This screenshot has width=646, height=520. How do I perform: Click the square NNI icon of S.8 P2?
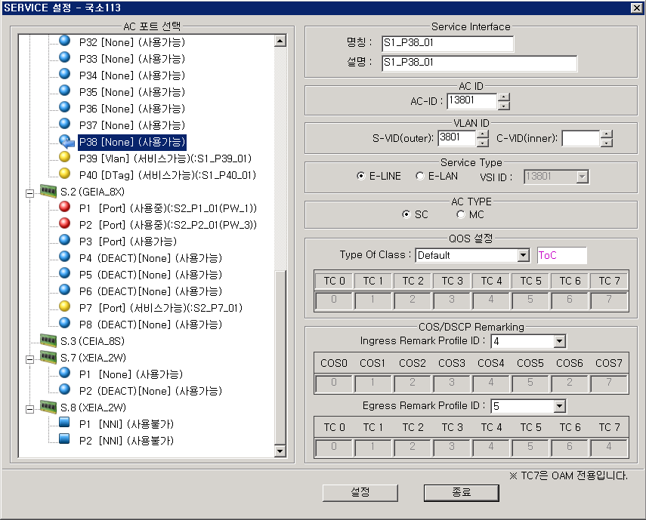64,439
